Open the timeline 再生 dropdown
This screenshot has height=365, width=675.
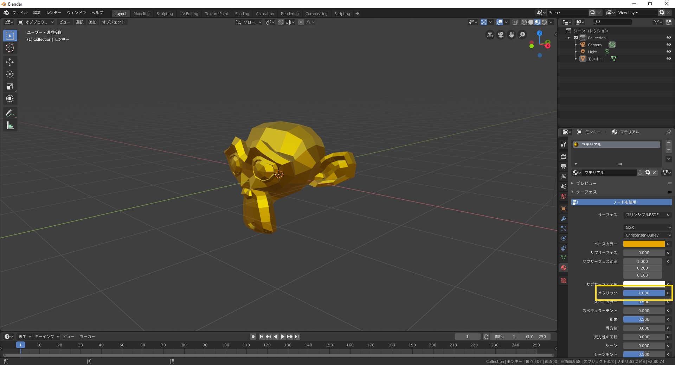(24, 337)
